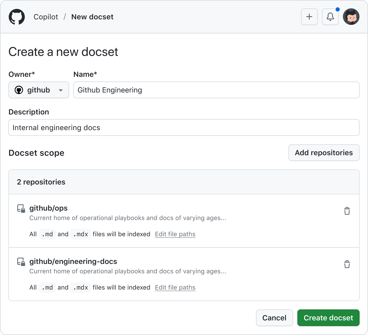Select the .mdx badge under github/engineering-docs
The image size is (368, 335).
pyautogui.click(x=81, y=287)
